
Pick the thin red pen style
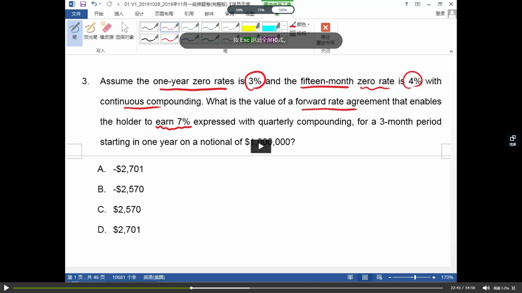tap(169, 27)
